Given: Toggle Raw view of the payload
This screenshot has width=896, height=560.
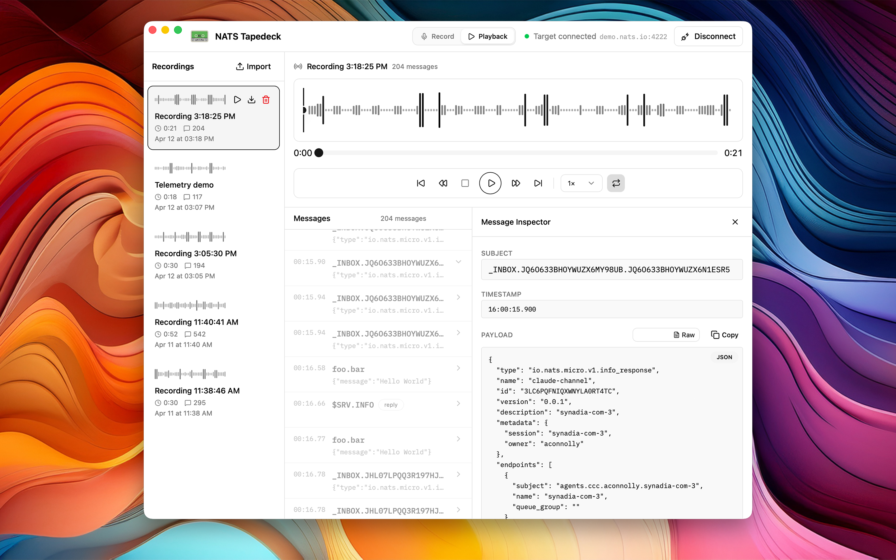Looking at the screenshot, I should click(666, 334).
